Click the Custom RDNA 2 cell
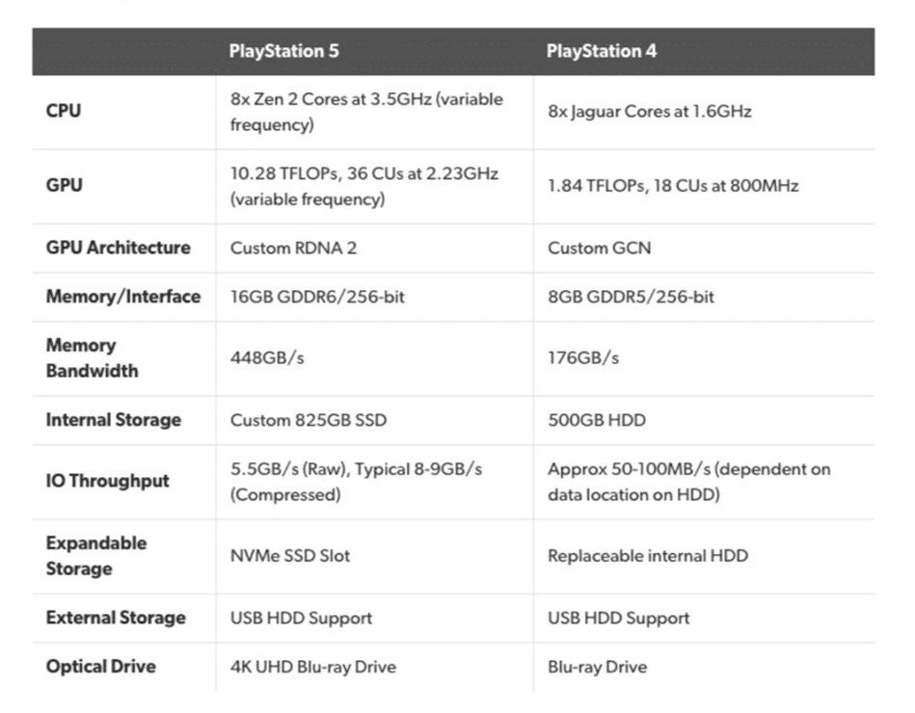Viewport: 915px width, 713px height. 293,248
